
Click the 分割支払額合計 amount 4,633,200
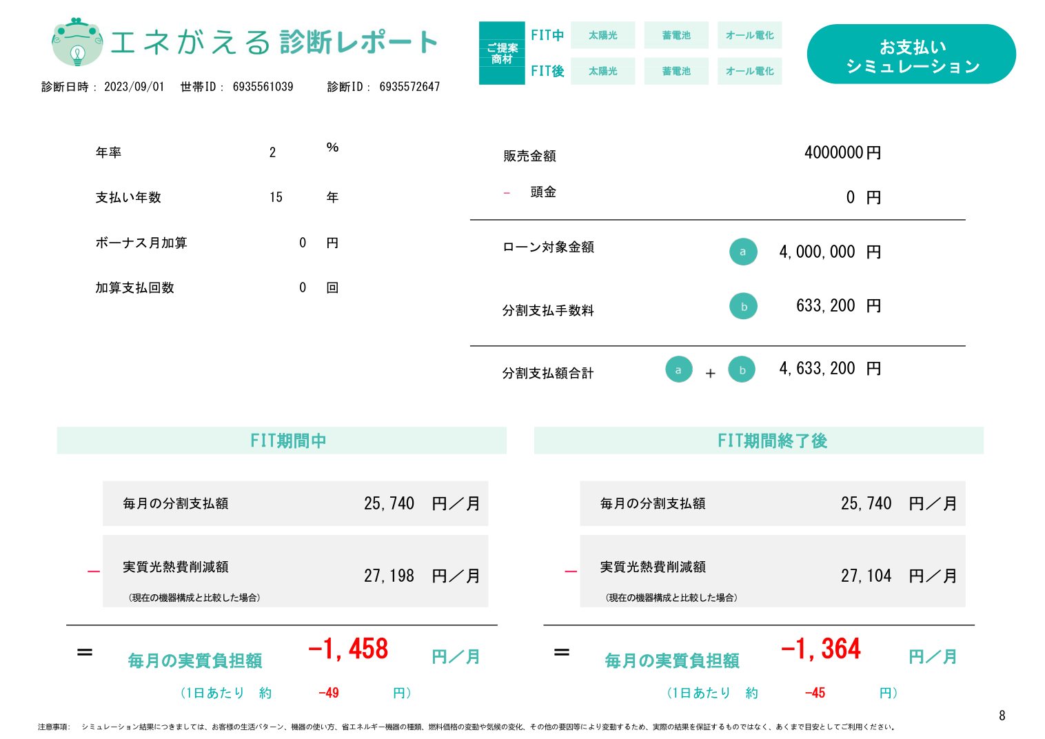[817, 368]
